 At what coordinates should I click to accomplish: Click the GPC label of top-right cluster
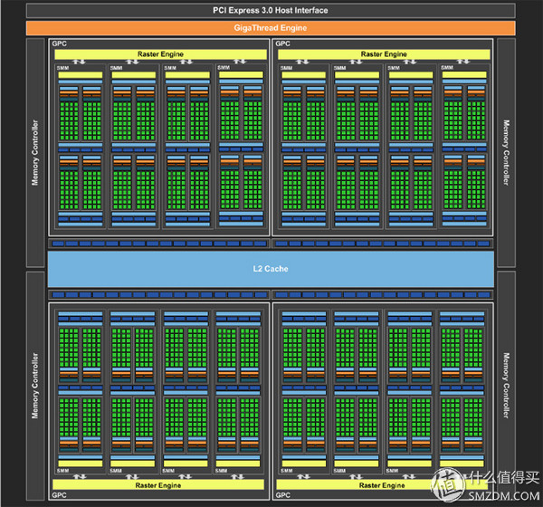coord(282,43)
